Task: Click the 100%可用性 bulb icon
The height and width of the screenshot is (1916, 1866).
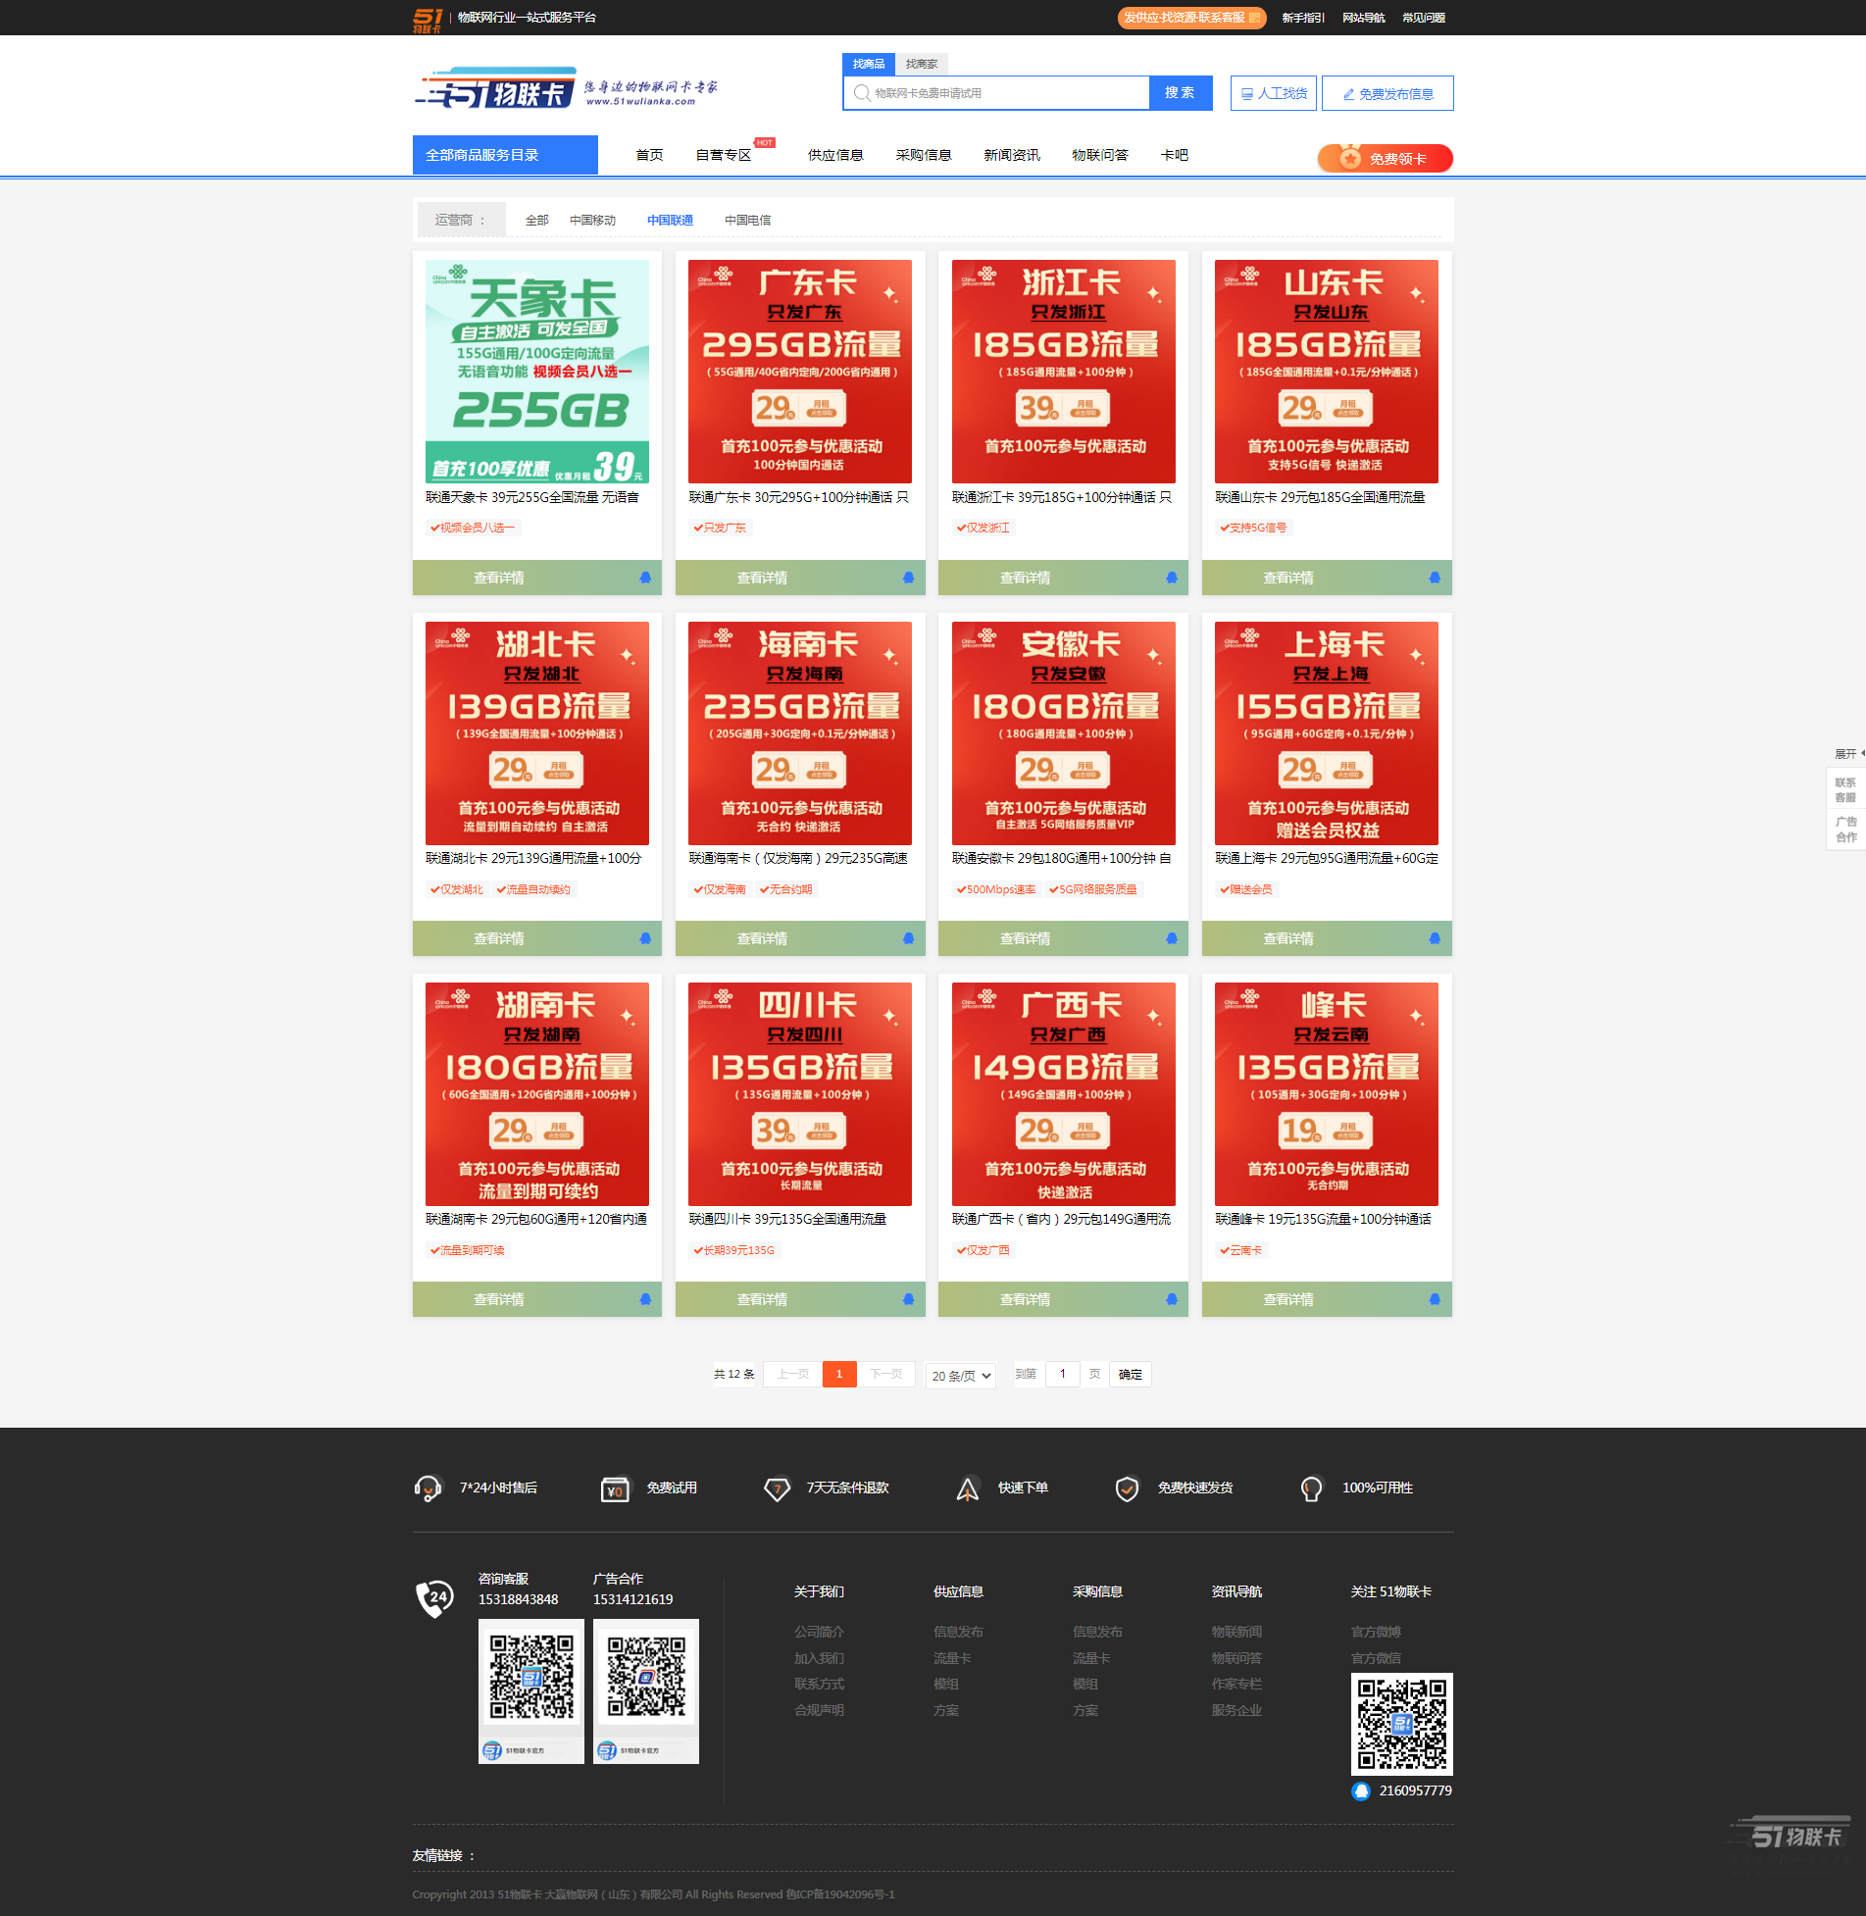Action: (1311, 1488)
